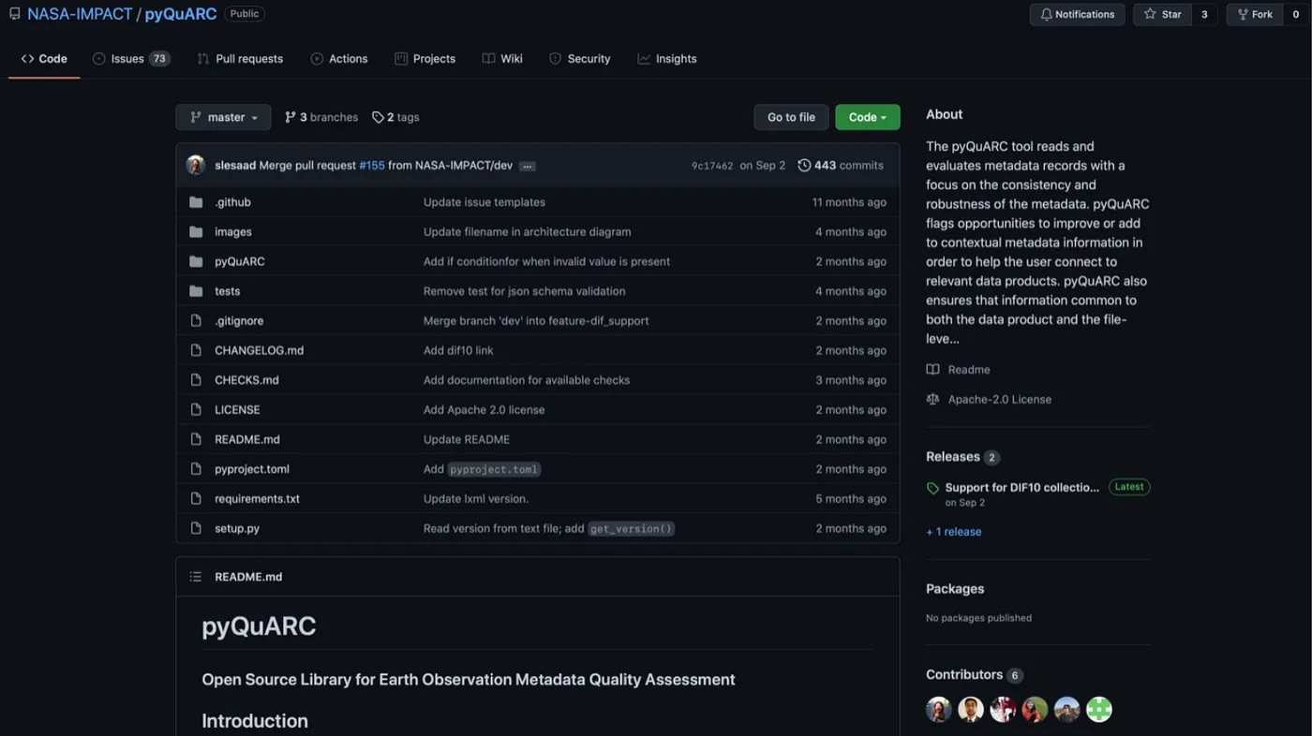Open 'Update lxml version.' commit message
The width and height of the screenshot is (1312, 736).
click(476, 498)
